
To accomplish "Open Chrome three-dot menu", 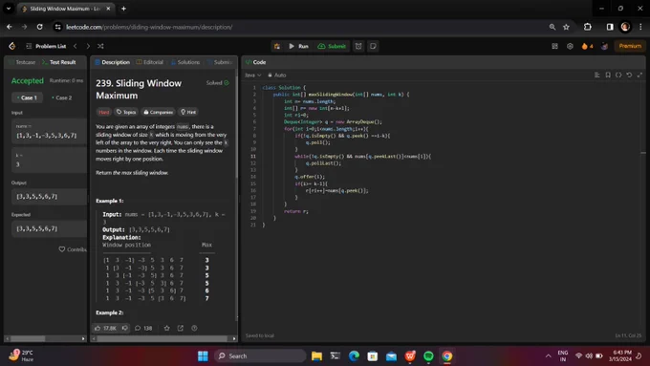I will pos(640,27).
